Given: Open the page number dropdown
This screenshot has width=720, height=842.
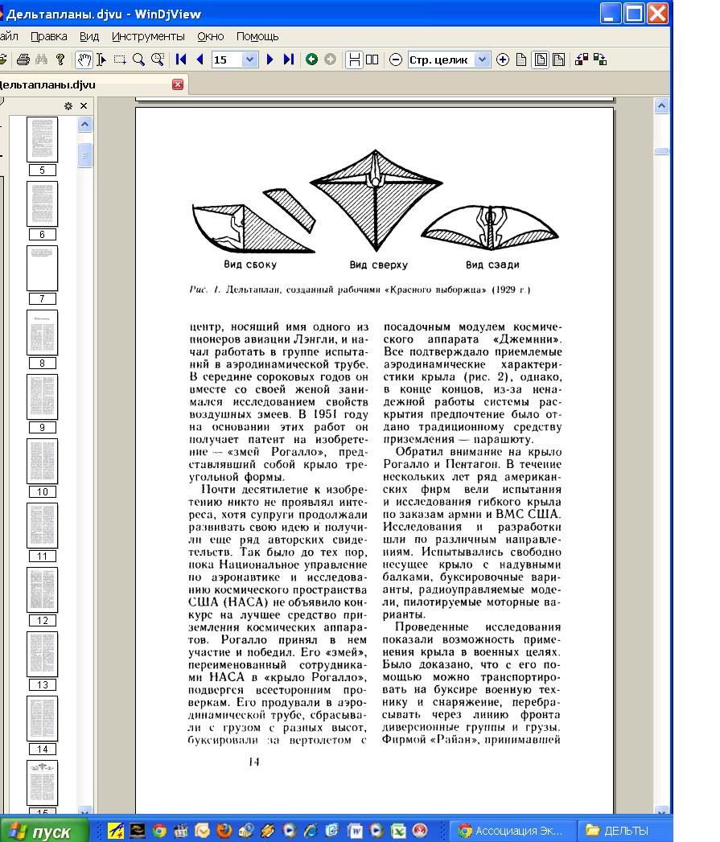Looking at the screenshot, I should coord(250,60).
